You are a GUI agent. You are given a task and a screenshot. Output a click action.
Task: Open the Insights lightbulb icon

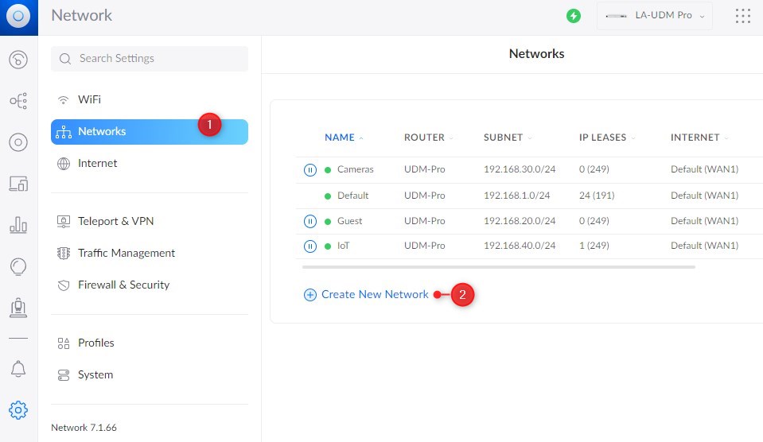click(x=18, y=266)
